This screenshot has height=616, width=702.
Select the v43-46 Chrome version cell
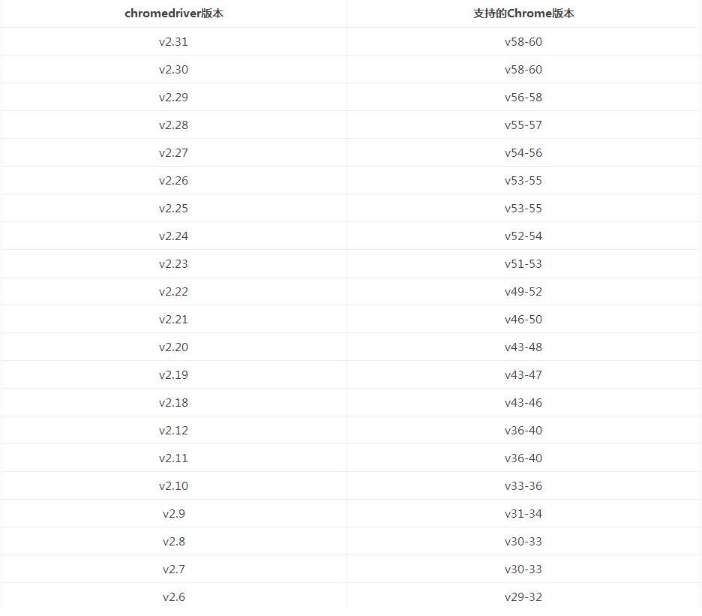[x=523, y=403]
